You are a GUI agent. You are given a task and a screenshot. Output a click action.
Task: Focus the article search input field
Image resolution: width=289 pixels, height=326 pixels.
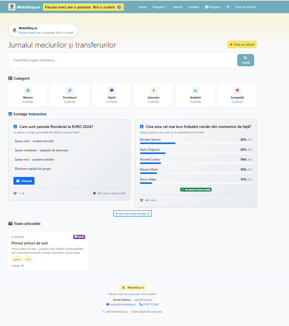[x=123, y=60]
